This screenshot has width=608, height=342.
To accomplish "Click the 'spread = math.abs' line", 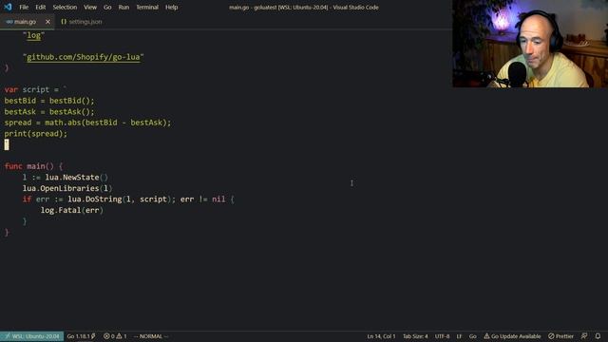I will tap(87, 123).
